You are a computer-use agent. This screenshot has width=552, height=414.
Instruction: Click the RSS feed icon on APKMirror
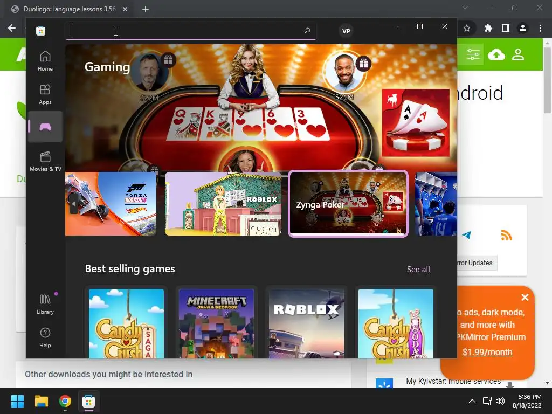506,235
